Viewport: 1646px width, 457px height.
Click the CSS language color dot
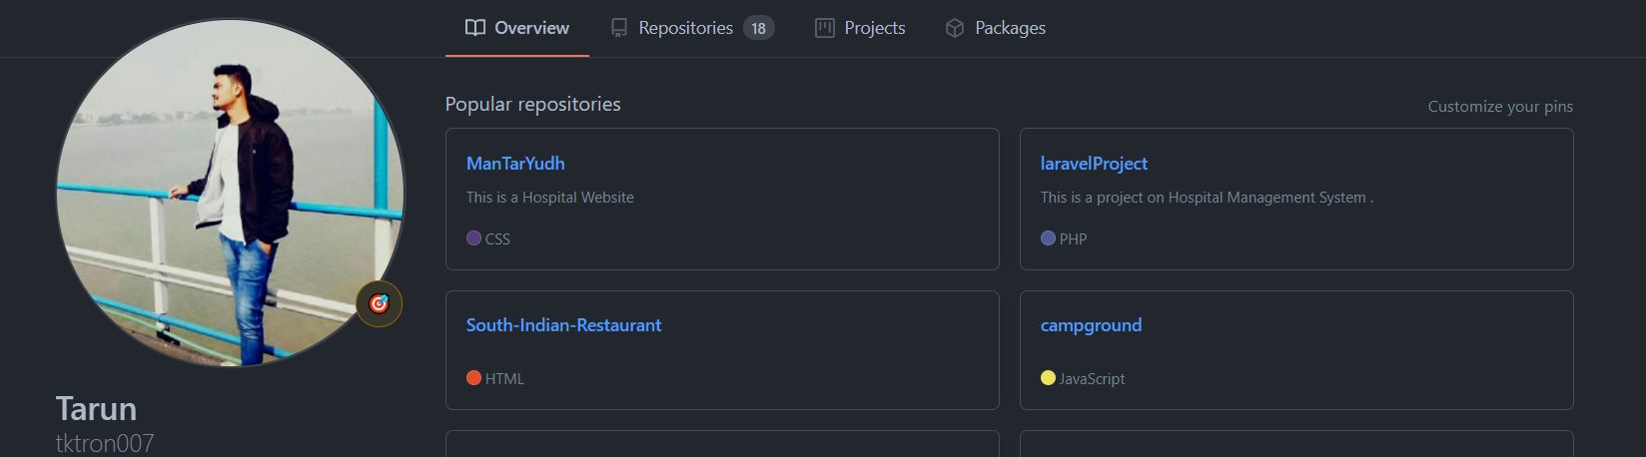click(473, 237)
